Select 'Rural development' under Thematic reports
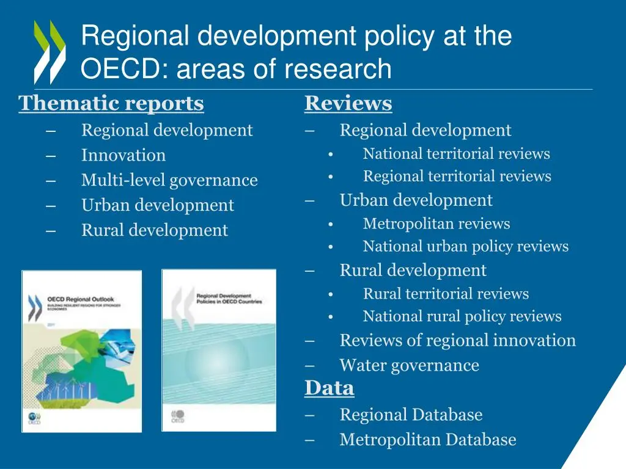 (x=155, y=230)
